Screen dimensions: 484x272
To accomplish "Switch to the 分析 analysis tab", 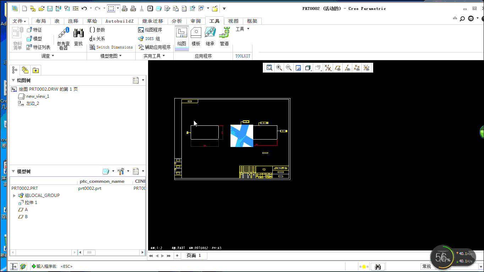I will (x=177, y=21).
